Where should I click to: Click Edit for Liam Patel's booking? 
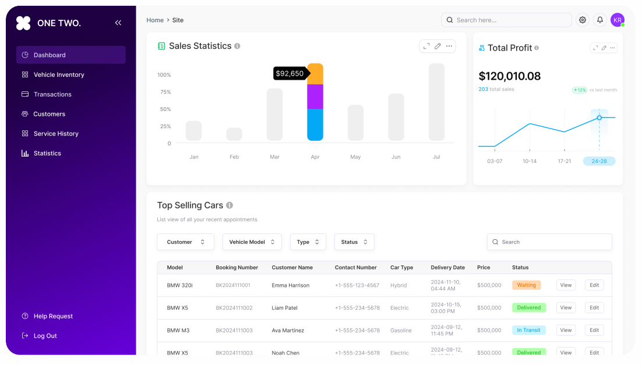(x=594, y=308)
